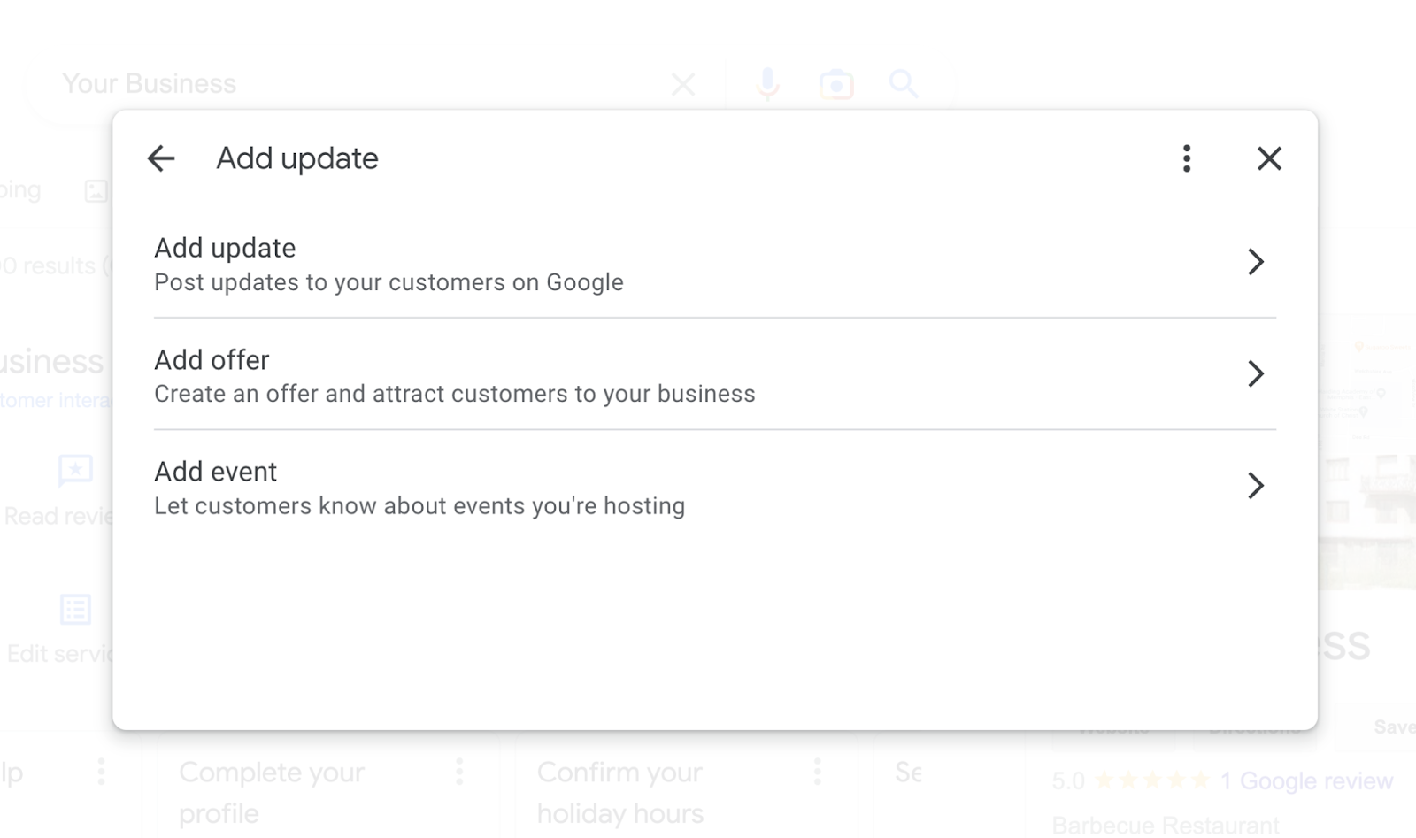Open the three-dot more options menu
1416x838 pixels.
point(1187,158)
